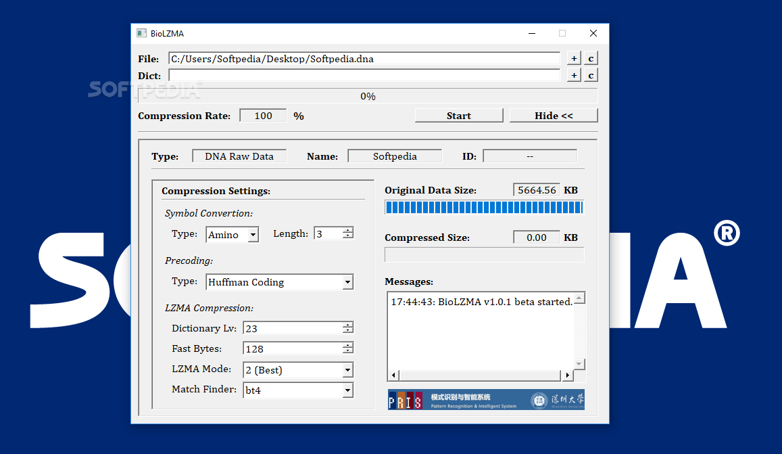Click the File row plus button

pyautogui.click(x=574, y=58)
